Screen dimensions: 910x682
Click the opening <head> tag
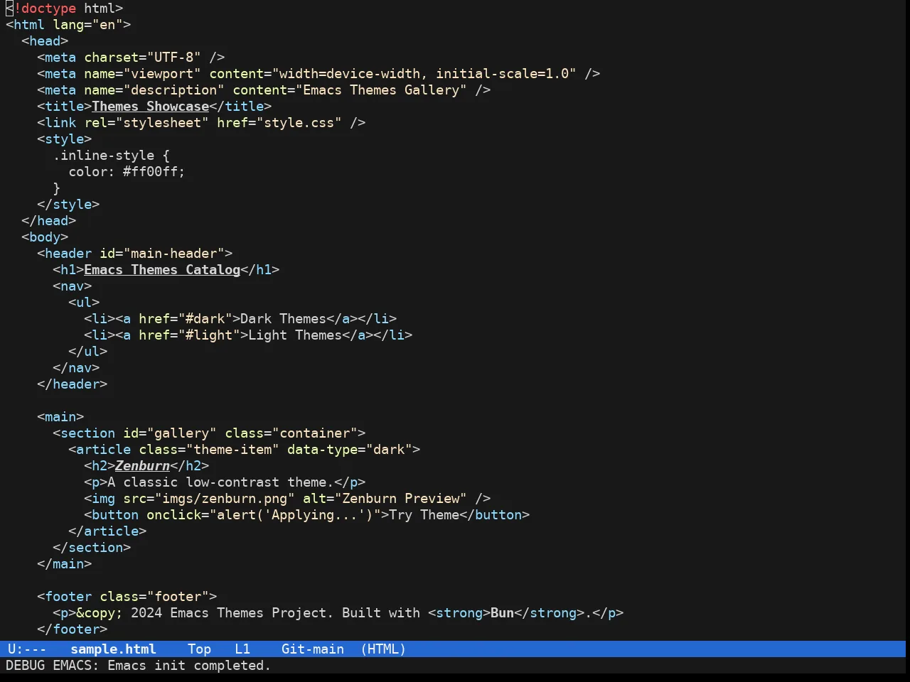(x=45, y=40)
